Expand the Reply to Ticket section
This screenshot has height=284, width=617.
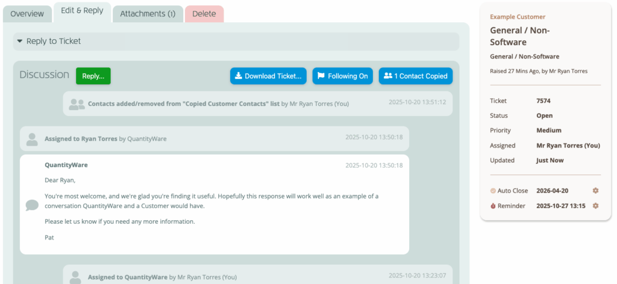pyautogui.click(x=53, y=42)
